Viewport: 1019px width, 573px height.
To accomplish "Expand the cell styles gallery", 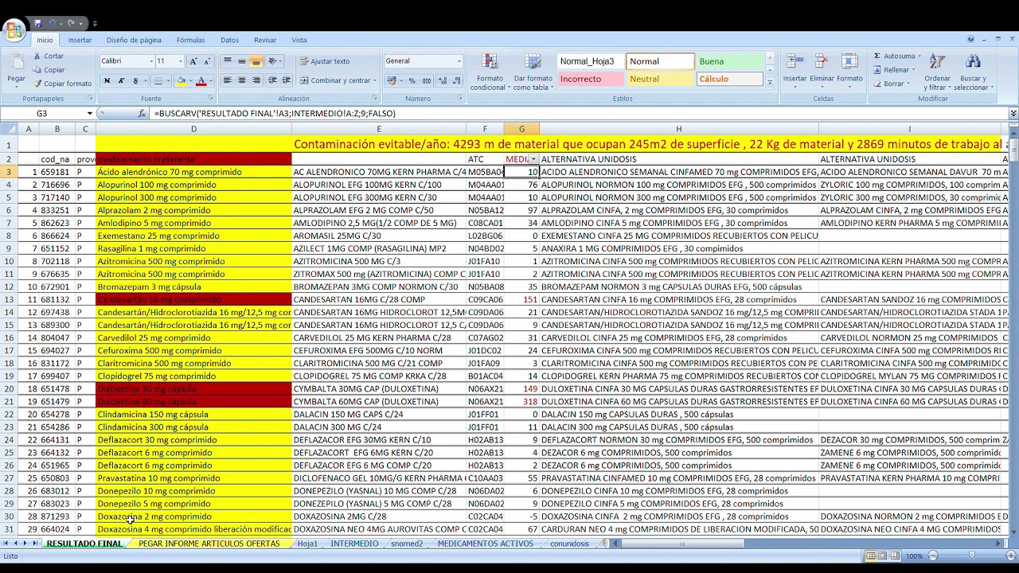I will (x=770, y=83).
